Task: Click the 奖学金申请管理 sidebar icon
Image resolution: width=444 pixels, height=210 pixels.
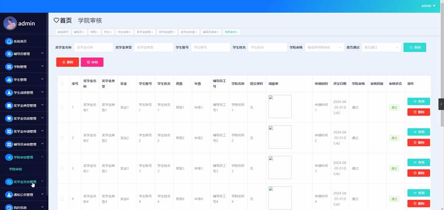Action: pyautogui.click(x=9, y=131)
